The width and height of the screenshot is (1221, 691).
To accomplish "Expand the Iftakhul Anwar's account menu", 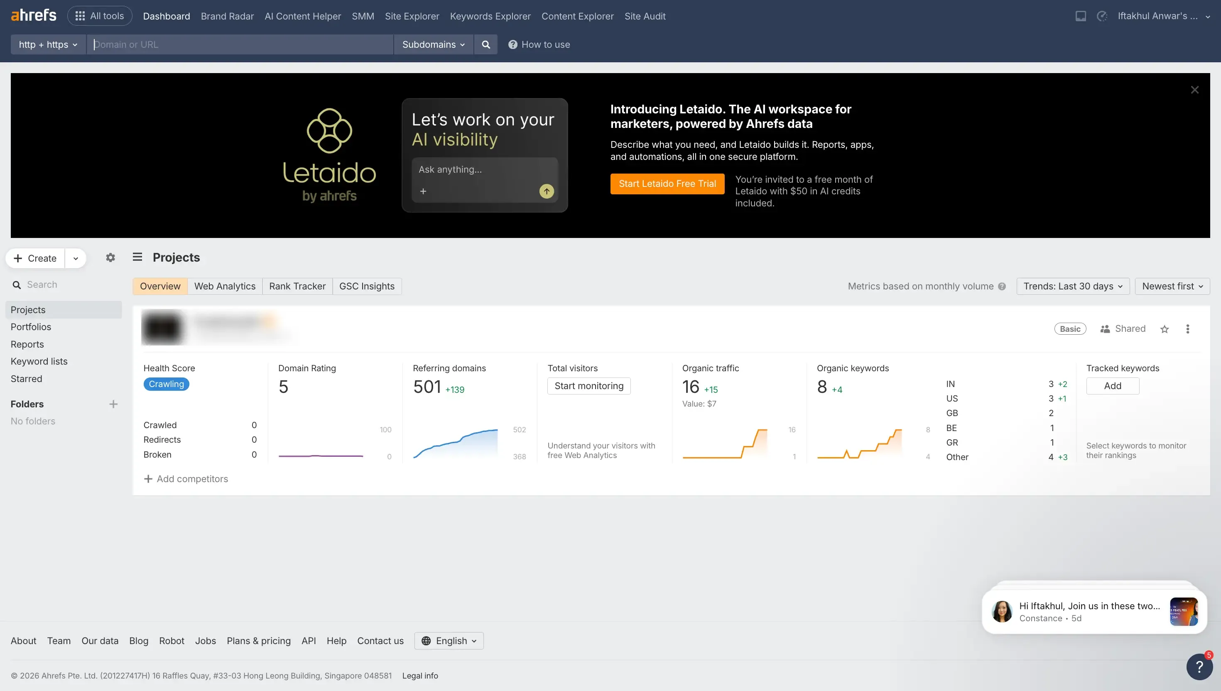I will coord(1164,16).
